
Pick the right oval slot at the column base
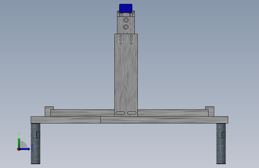[132, 113]
